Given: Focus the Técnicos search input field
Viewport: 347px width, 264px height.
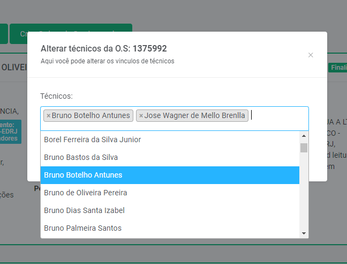Looking at the screenshot, I should [278, 116].
